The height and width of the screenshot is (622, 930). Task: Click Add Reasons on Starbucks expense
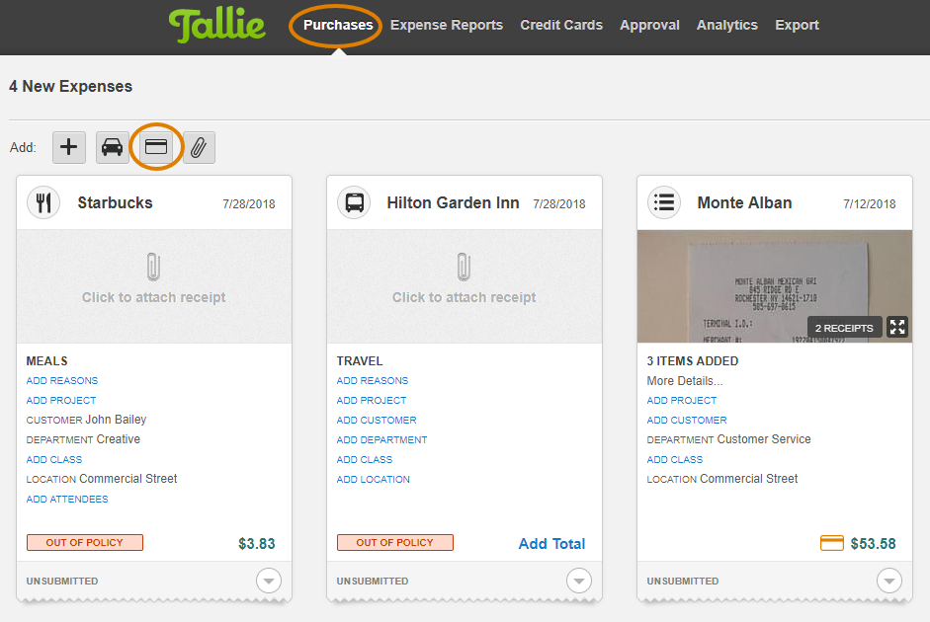(61, 380)
